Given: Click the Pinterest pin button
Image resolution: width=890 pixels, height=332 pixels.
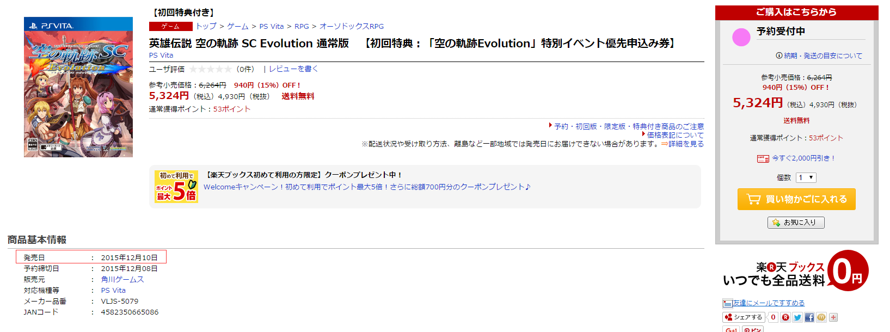Looking at the screenshot, I should click(753, 329).
